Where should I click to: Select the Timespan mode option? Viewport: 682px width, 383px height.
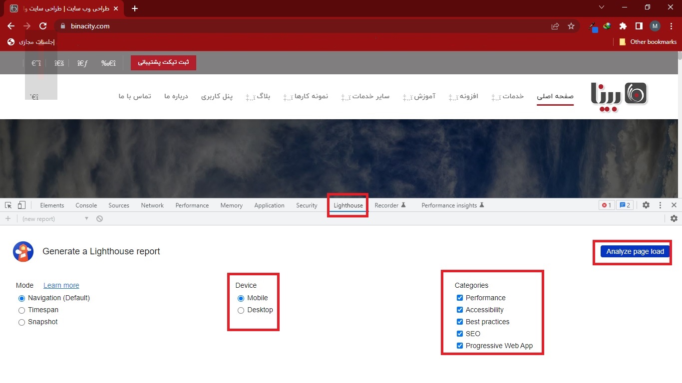[21, 310]
